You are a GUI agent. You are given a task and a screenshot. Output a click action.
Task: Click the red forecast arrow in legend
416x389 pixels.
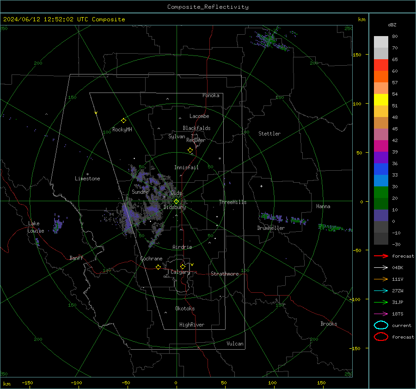click(x=381, y=256)
